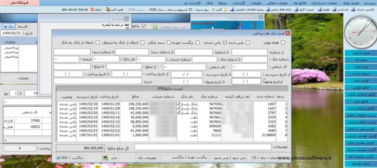
Task: Switch to the چک ها tab button
Action: pos(8,26)
